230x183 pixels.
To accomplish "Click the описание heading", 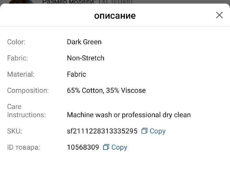I will [115, 16].
